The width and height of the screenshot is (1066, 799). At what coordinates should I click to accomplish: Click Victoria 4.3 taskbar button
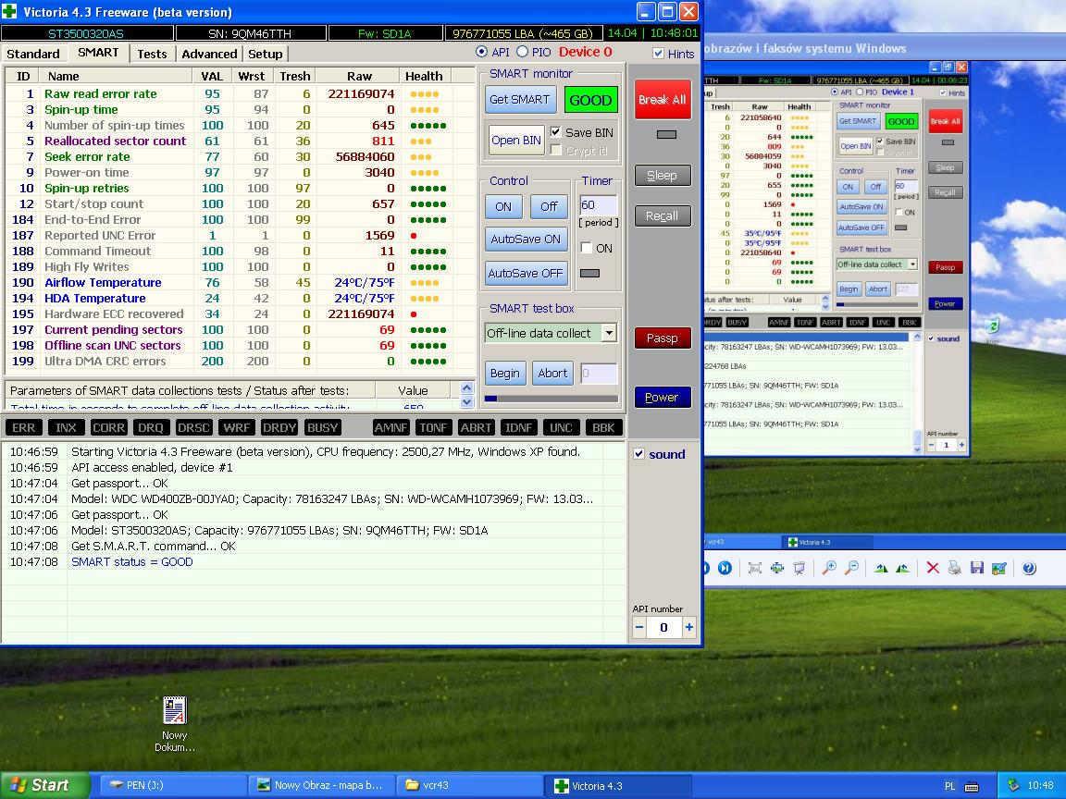click(x=616, y=785)
